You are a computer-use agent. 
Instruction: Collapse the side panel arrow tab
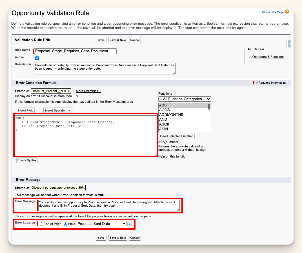(x=289, y=44)
